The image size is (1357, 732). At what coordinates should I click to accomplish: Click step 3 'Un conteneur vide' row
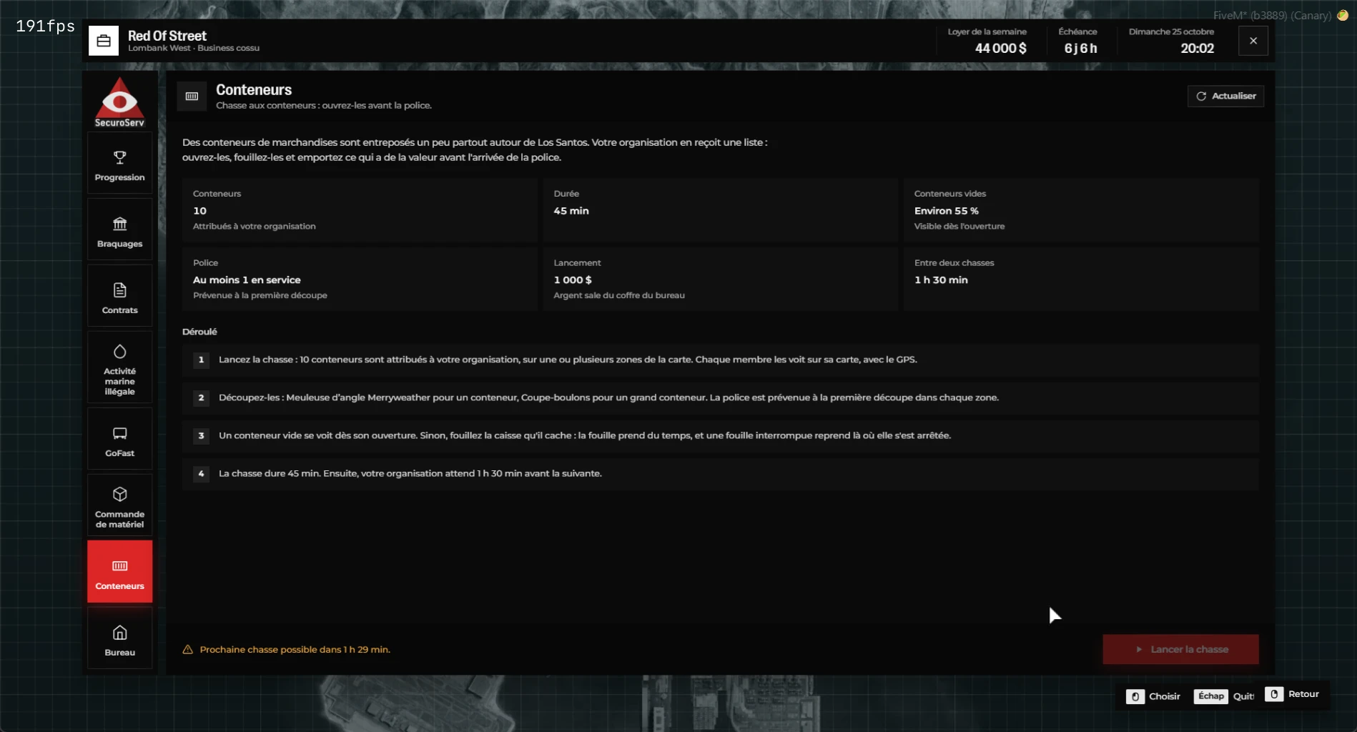[720, 435]
